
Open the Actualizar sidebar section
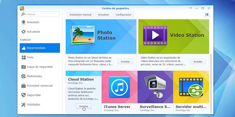coord(40,32)
